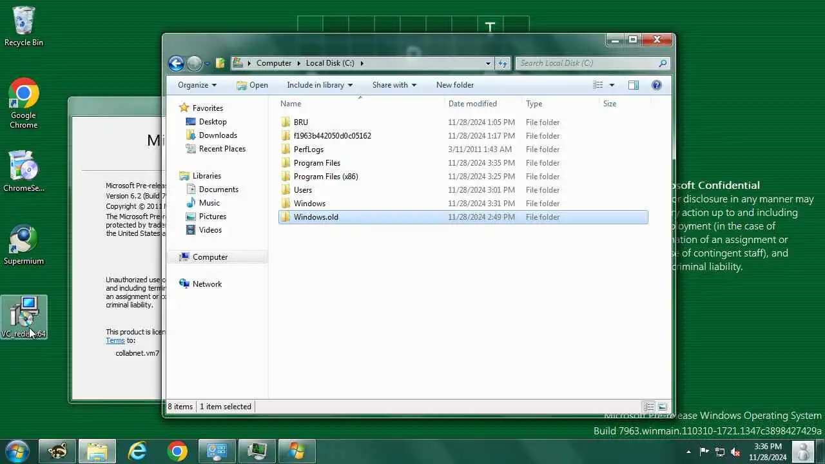
Task: Click the network tray icon
Action: (x=720, y=452)
